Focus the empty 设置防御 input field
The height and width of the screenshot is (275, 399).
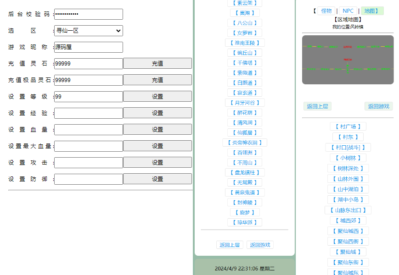click(89, 179)
